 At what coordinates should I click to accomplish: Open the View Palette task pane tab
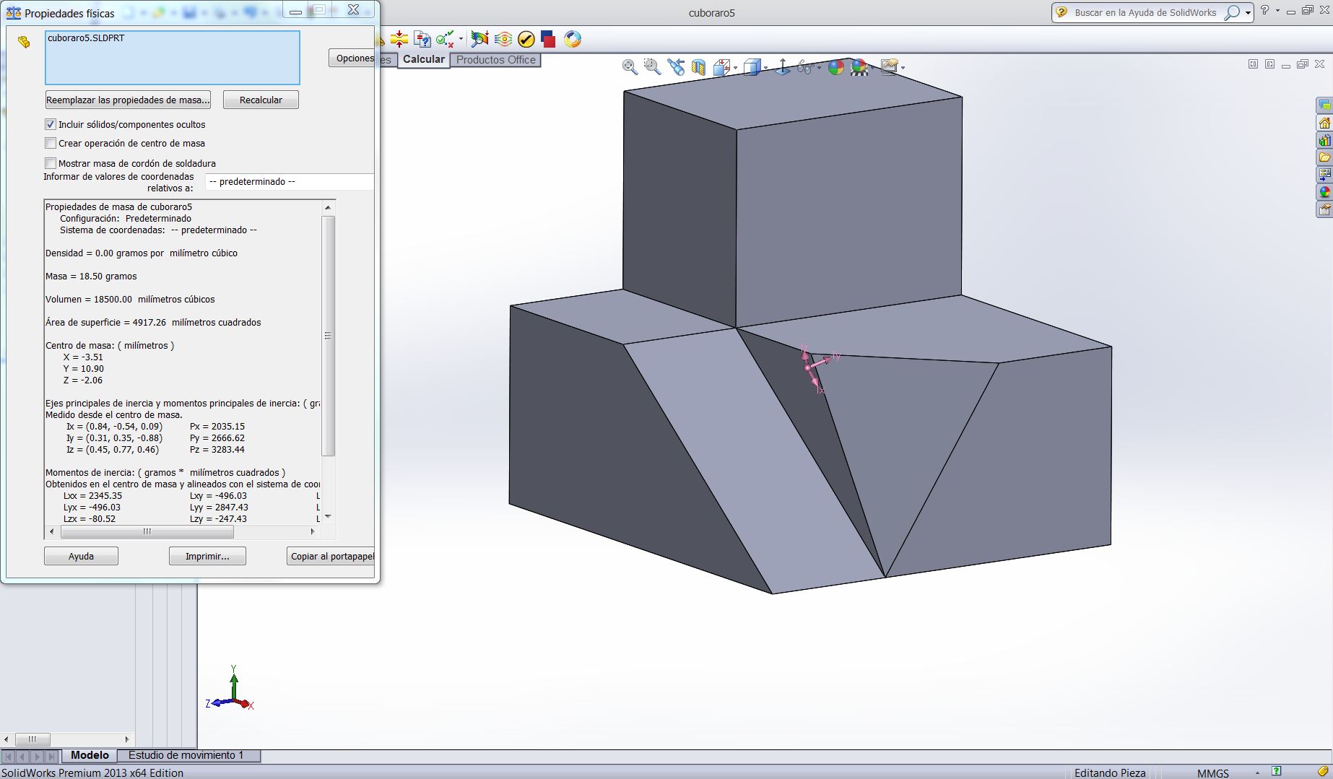point(1324,175)
